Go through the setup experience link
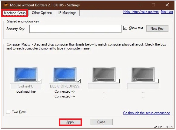Screen dimensions: 176x130 [x=147, y=113]
